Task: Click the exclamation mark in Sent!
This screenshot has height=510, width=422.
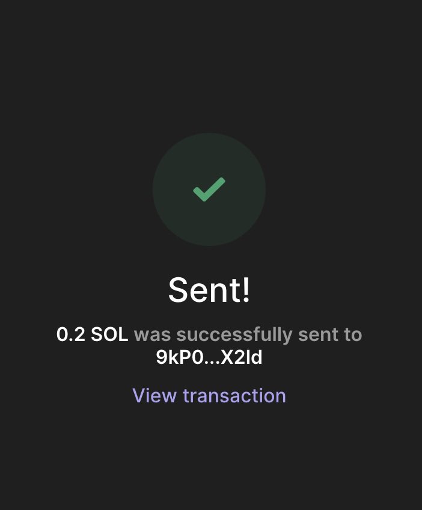Action: click(x=246, y=289)
